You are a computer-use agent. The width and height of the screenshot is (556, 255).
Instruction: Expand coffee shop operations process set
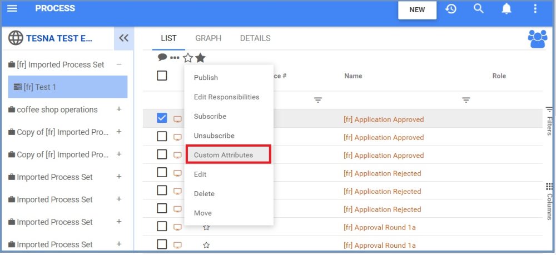click(x=119, y=109)
